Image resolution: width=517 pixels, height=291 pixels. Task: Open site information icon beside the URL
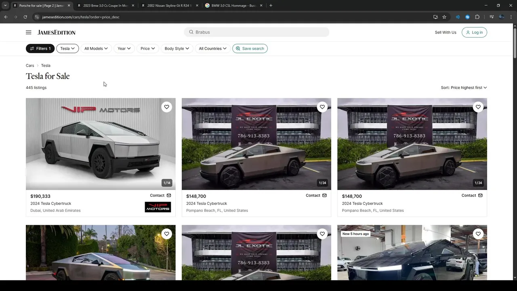[37, 17]
